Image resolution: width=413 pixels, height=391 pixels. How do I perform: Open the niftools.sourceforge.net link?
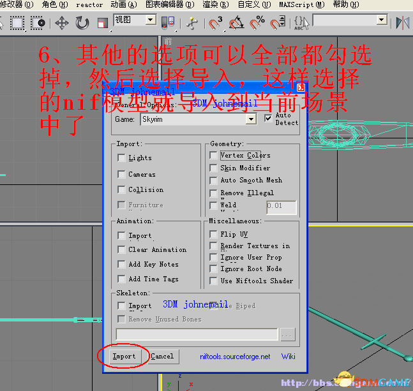(235, 357)
